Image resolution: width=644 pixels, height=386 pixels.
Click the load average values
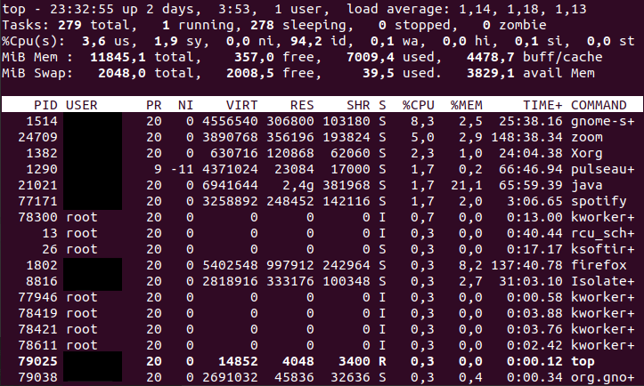523,10
